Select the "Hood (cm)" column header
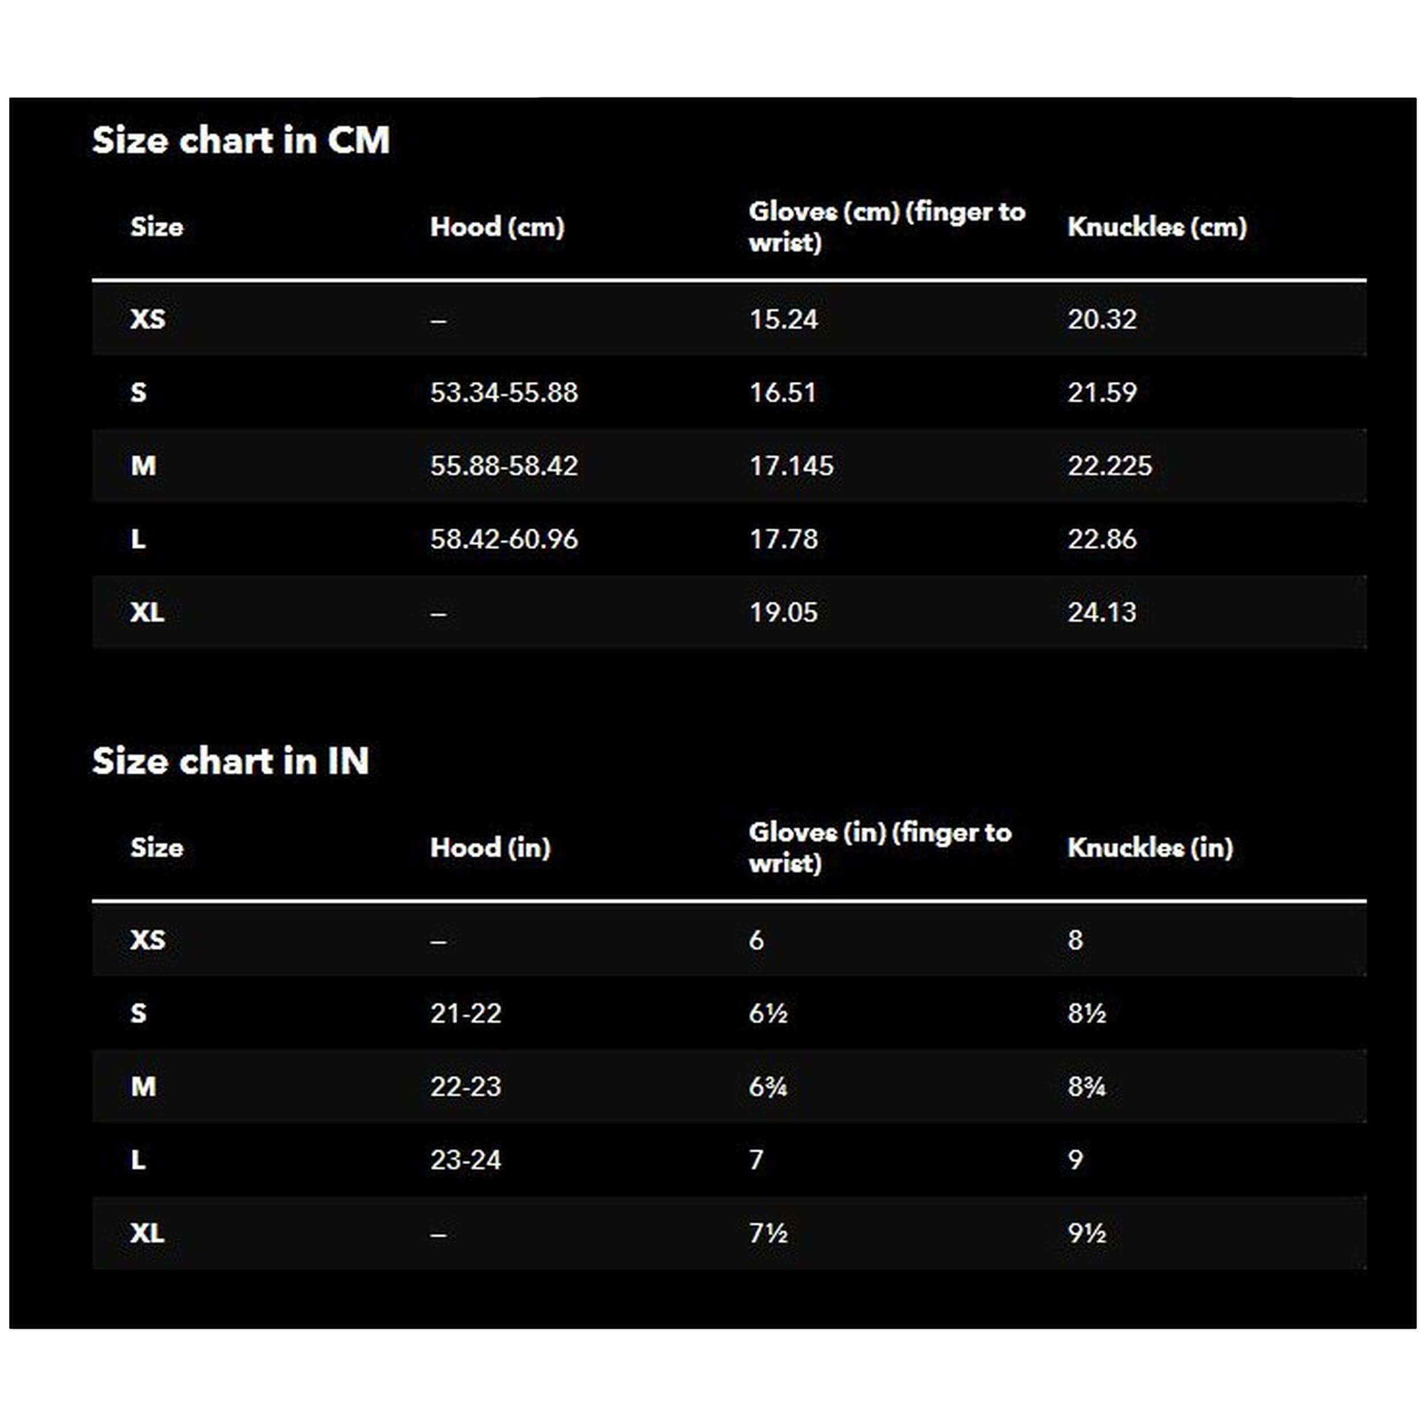This screenshot has height=1426, width=1426. (x=497, y=228)
